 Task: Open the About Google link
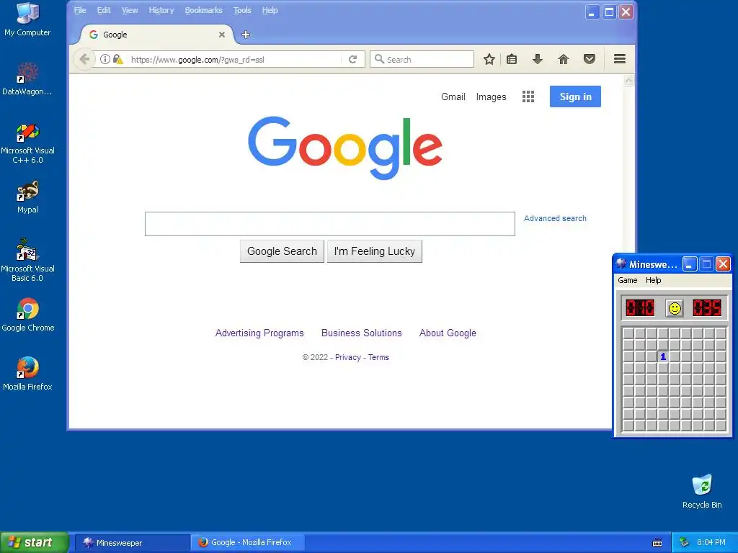point(448,333)
